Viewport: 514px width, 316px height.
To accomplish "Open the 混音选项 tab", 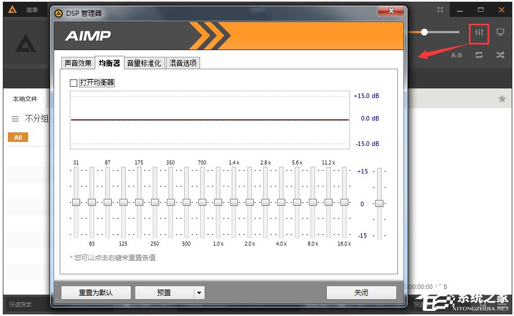I will pyautogui.click(x=183, y=63).
